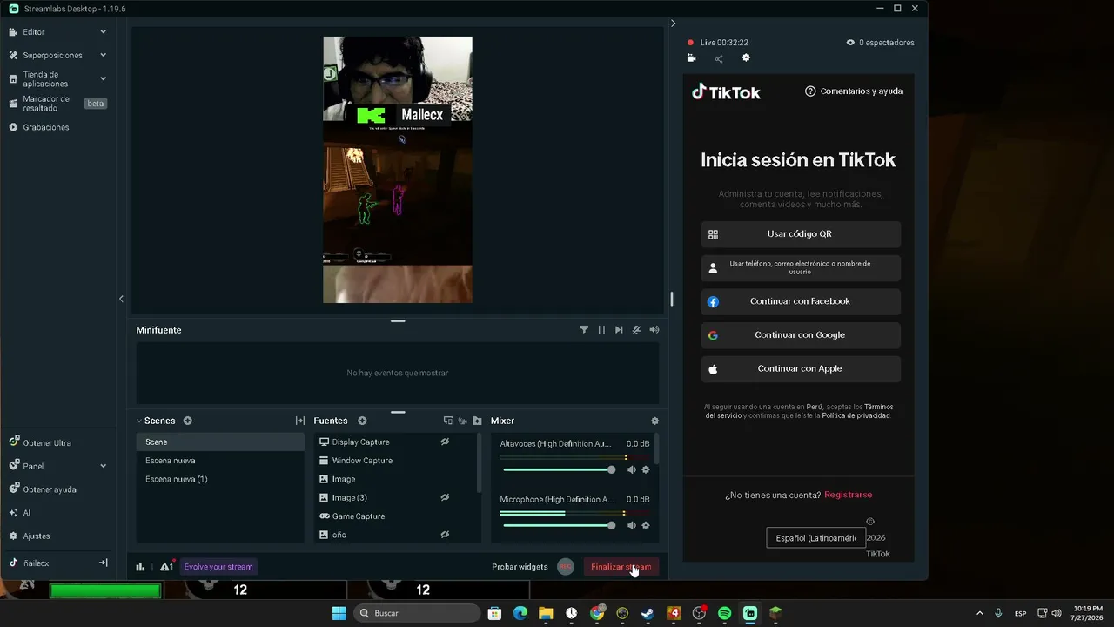
Task: Start recording with the REC button
Action: coord(566,567)
